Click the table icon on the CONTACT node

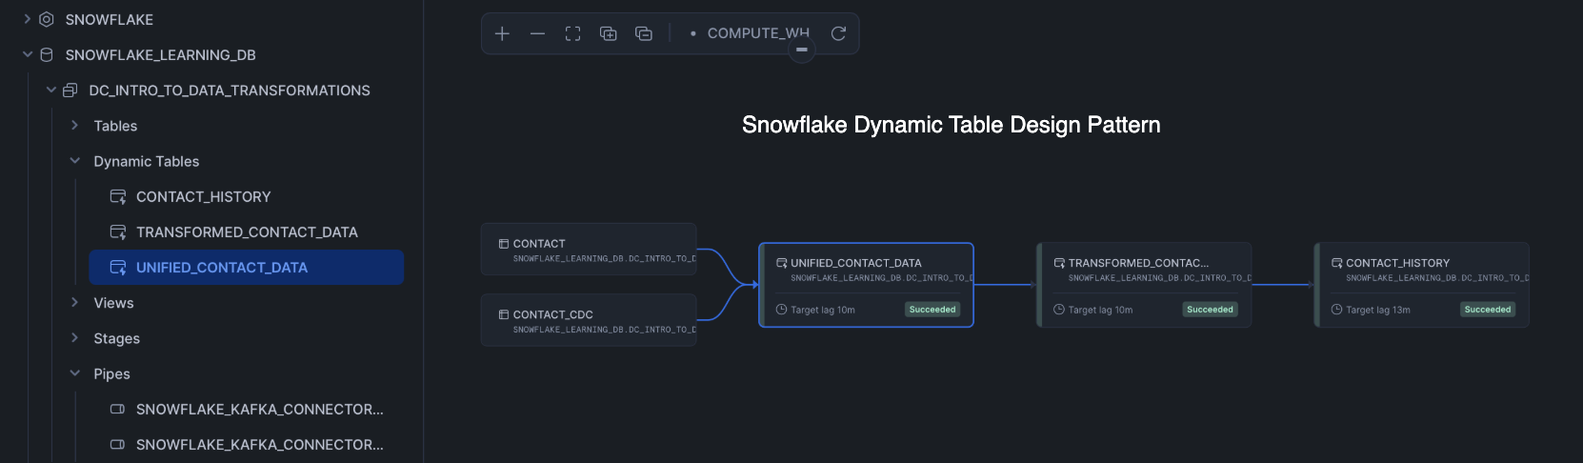tap(504, 244)
